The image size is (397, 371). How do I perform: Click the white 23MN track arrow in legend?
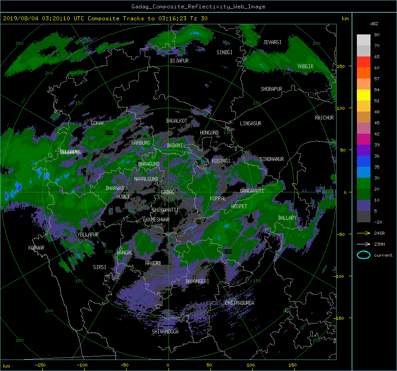pos(363,244)
